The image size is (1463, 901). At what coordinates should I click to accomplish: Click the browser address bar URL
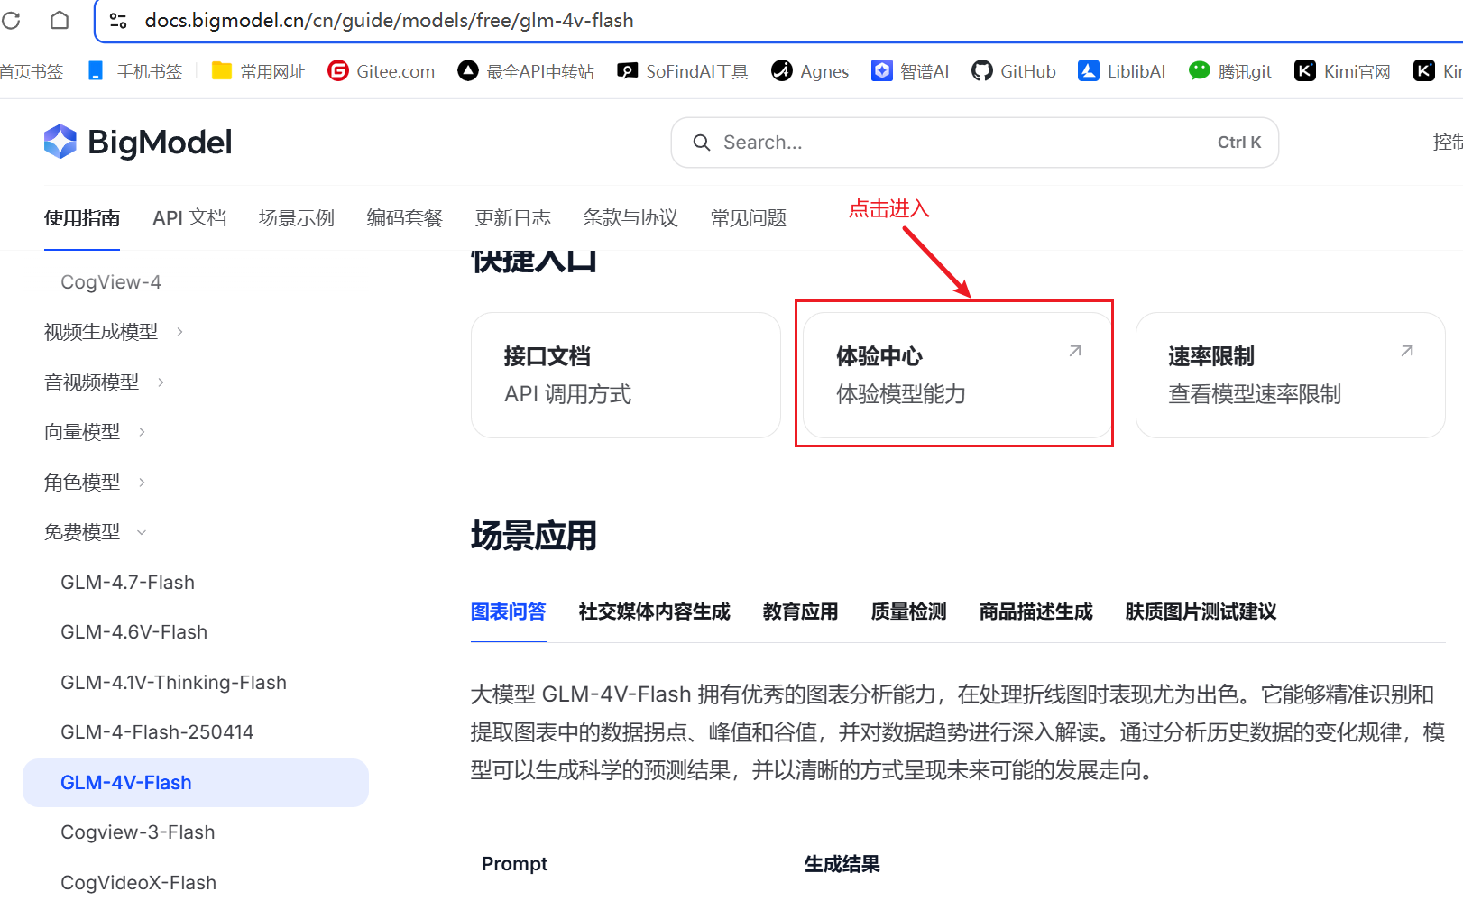tap(390, 20)
